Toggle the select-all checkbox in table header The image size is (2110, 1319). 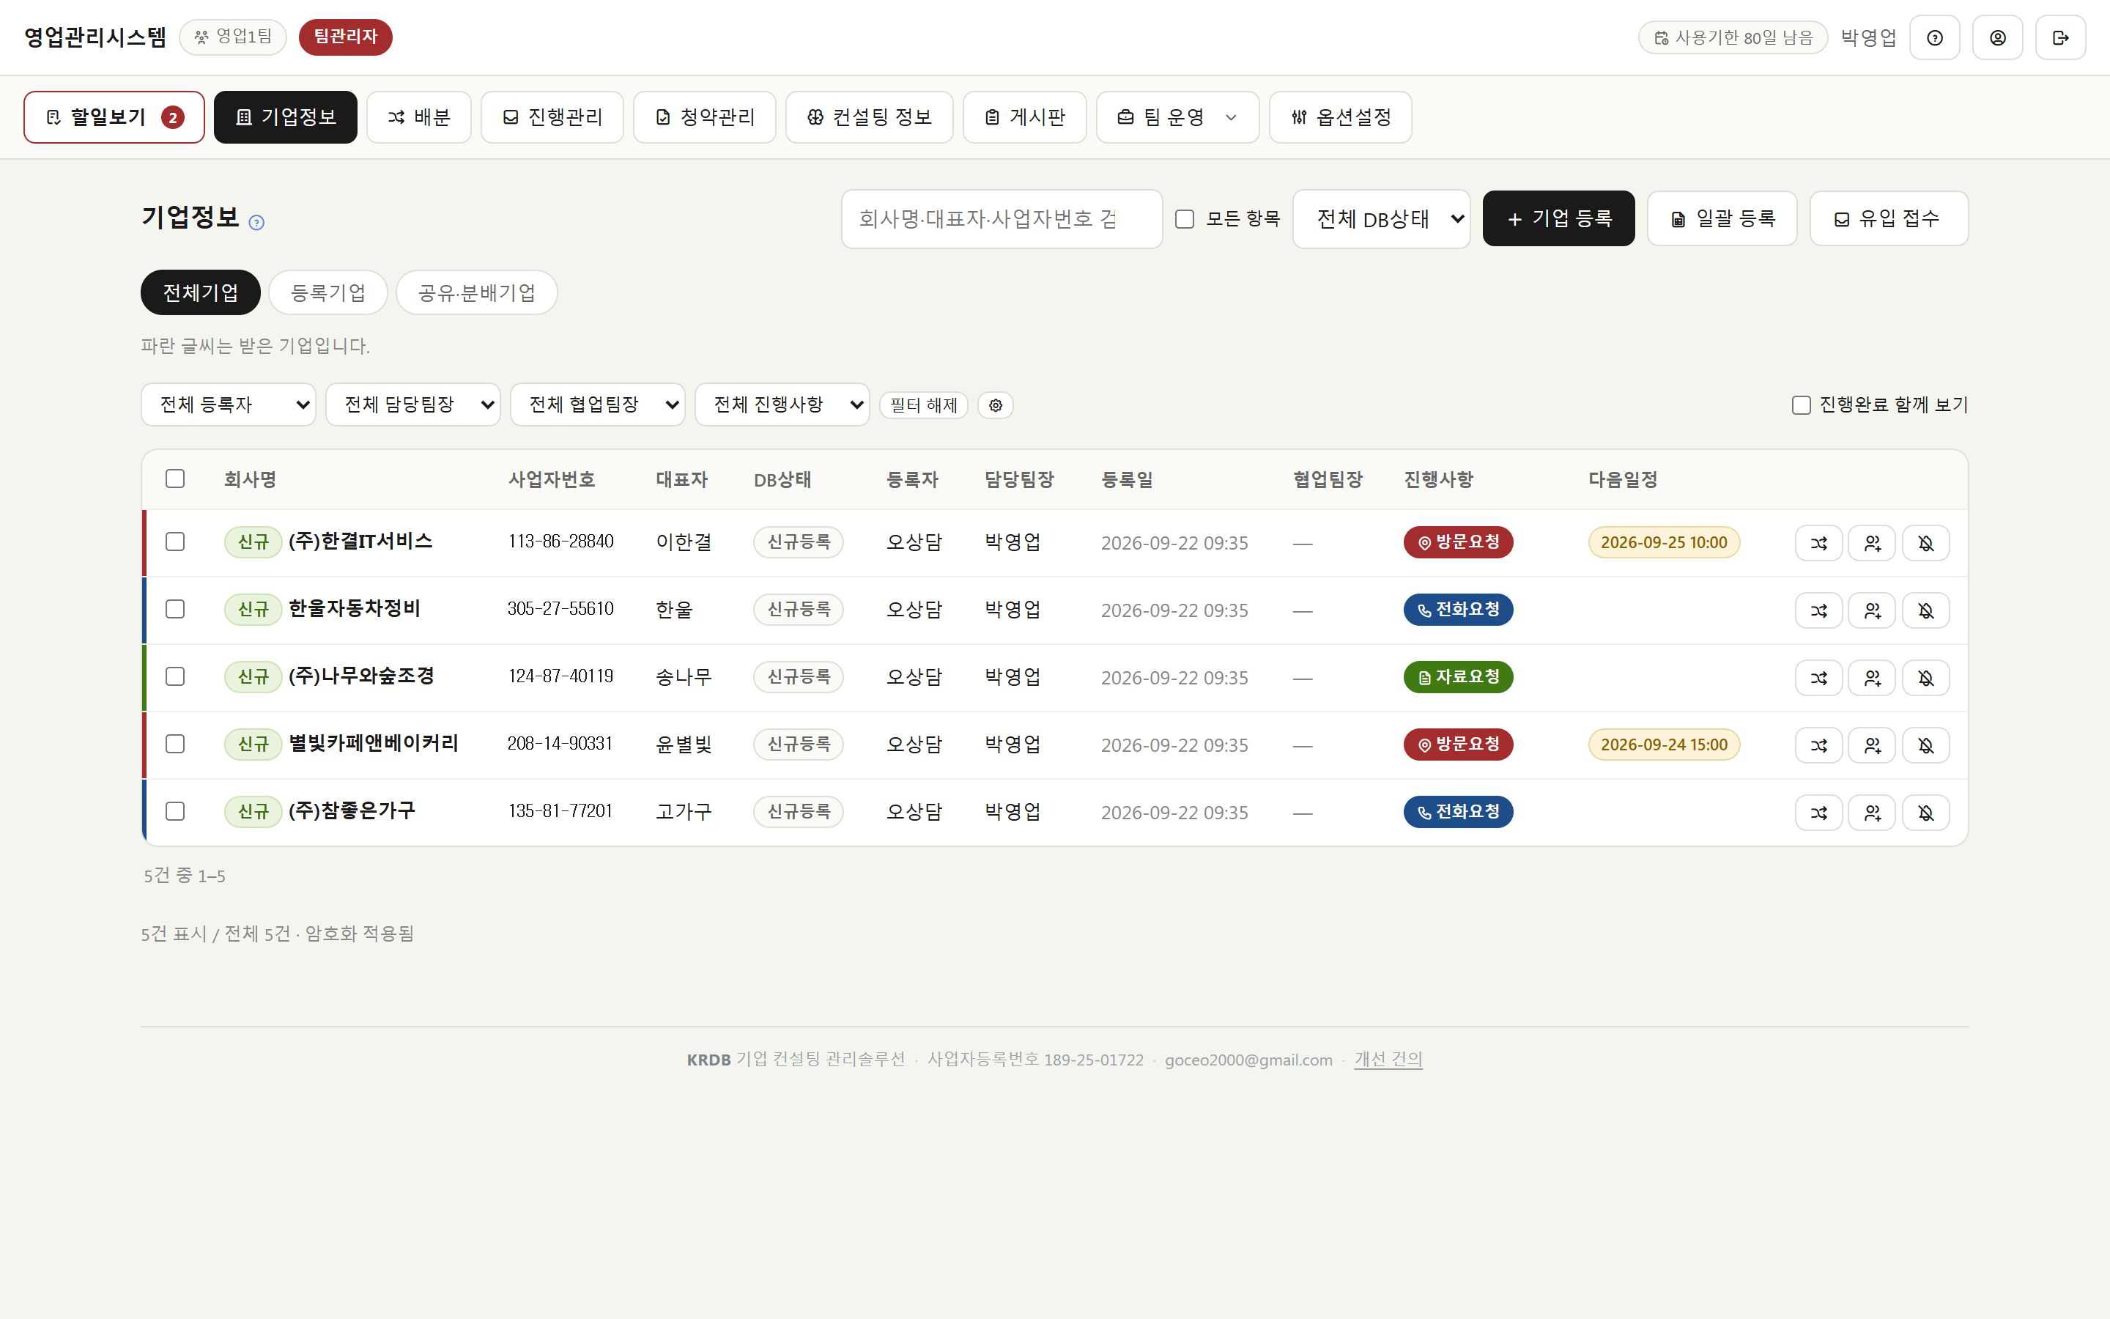click(x=175, y=479)
